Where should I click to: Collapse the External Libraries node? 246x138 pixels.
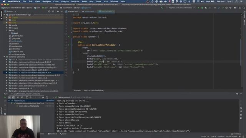(x=4, y=57)
